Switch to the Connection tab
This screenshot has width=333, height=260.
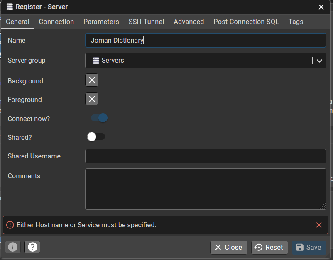(56, 22)
